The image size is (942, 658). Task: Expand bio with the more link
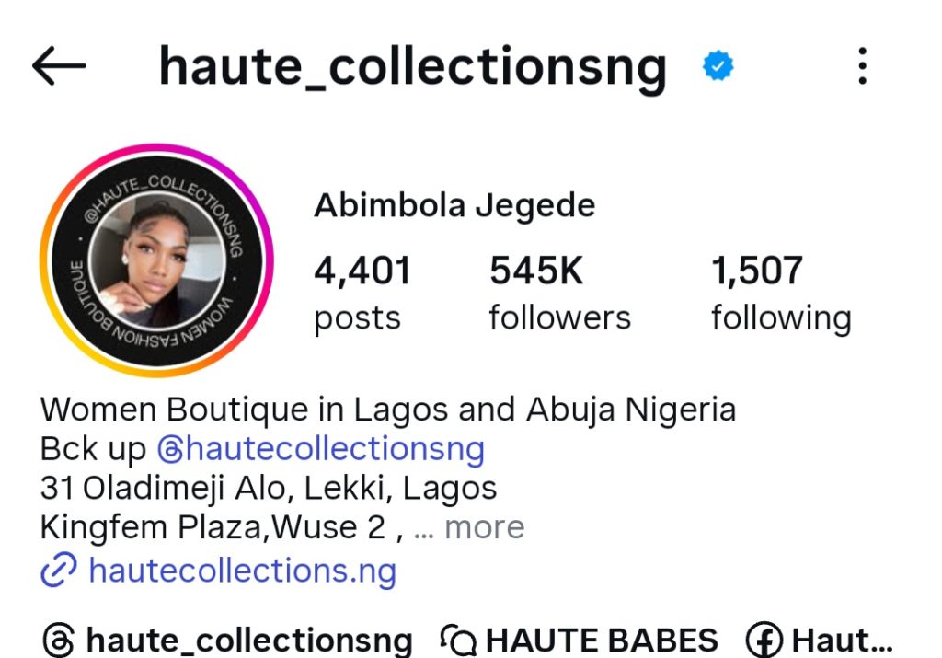pos(484,527)
